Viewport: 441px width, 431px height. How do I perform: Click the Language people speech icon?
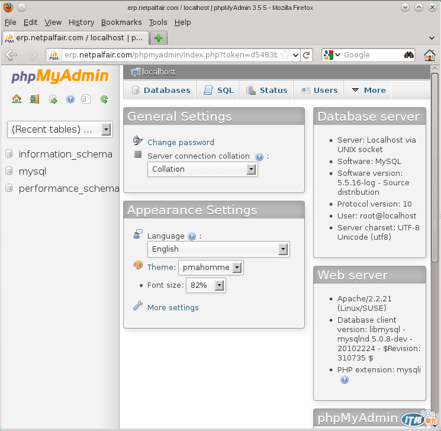pos(138,234)
